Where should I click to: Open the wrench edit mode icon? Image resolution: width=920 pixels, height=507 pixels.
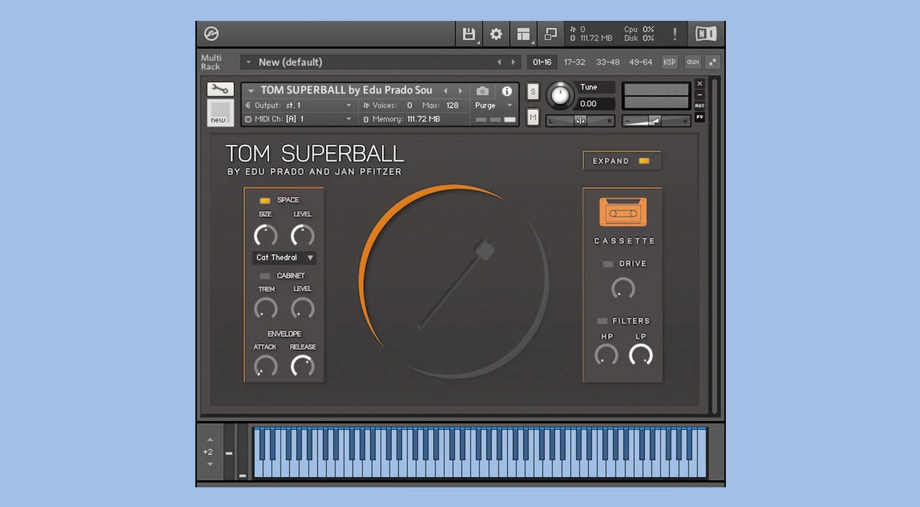pyautogui.click(x=220, y=89)
